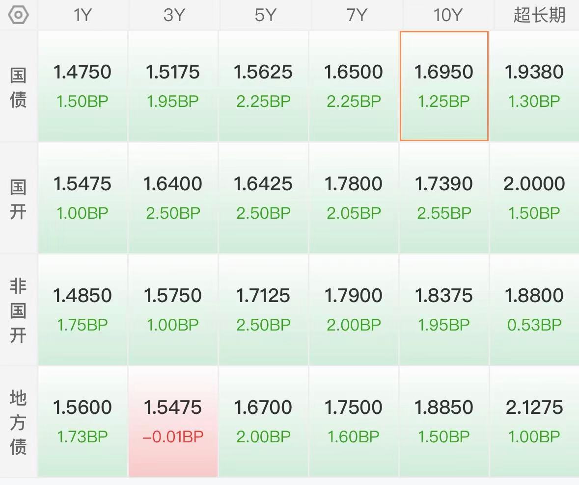This screenshot has width=579, height=485.
Task: Open the 国债 row label
Action: coord(18,87)
